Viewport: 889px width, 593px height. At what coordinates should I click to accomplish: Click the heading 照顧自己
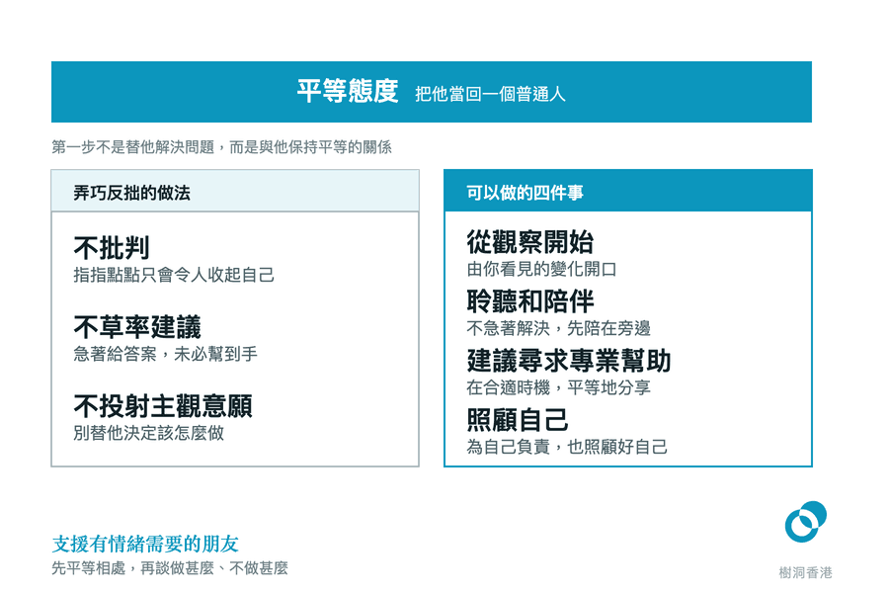click(x=518, y=420)
